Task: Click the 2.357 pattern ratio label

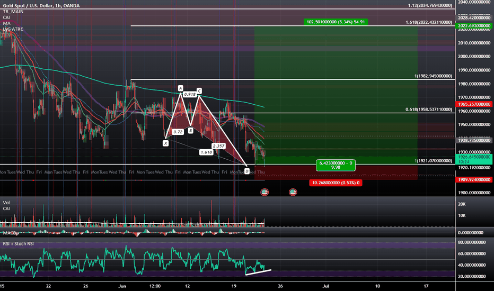Action: click(x=218, y=146)
